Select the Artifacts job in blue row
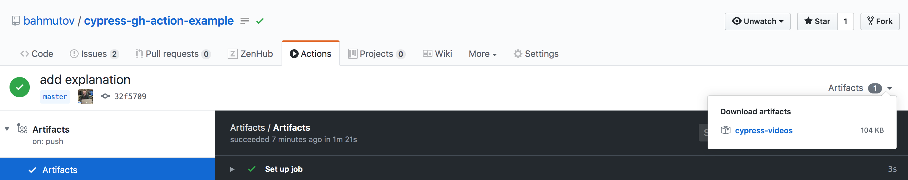The height and width of the screenshot is (180, 908). (x=107, y=170)
